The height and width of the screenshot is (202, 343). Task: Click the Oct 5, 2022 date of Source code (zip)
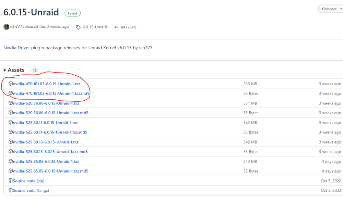[x=331, y=181]
